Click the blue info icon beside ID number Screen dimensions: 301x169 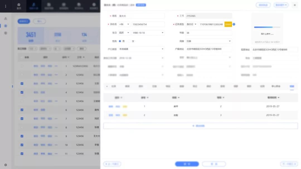[234, 24]
